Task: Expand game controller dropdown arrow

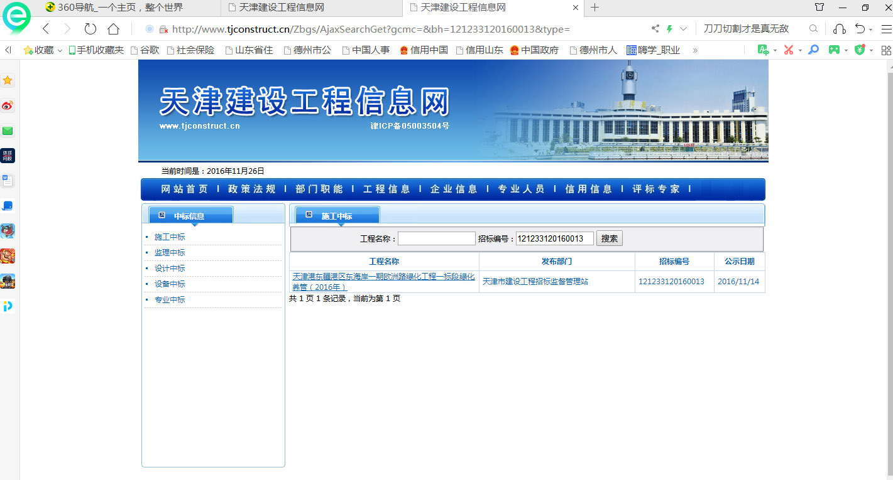Action: pos(846,50)
